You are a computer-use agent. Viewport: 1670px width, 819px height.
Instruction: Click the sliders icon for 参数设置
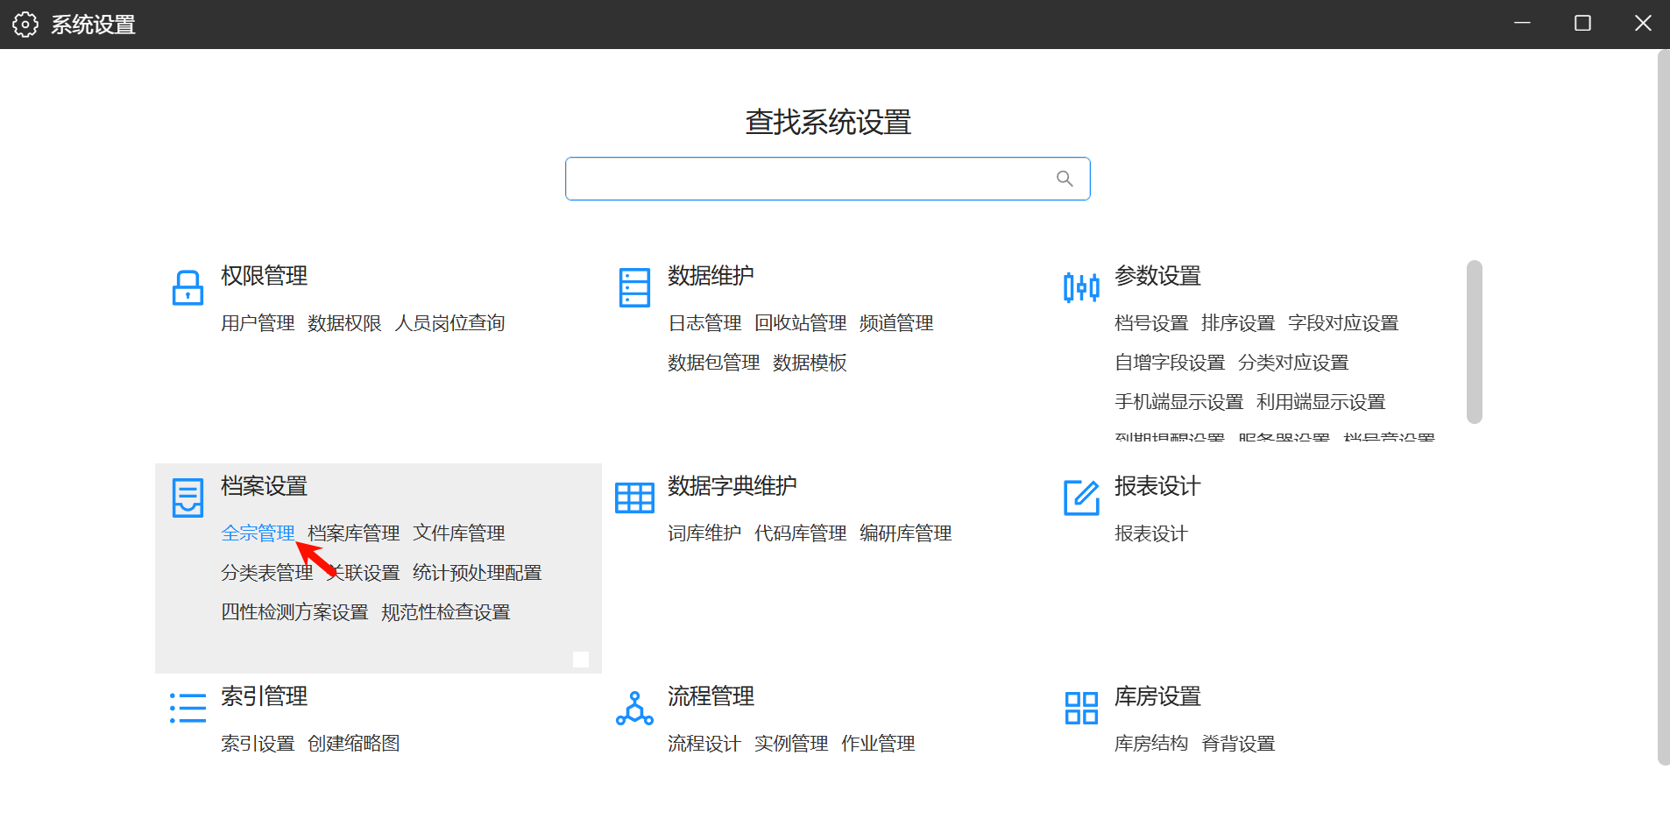1081,287
